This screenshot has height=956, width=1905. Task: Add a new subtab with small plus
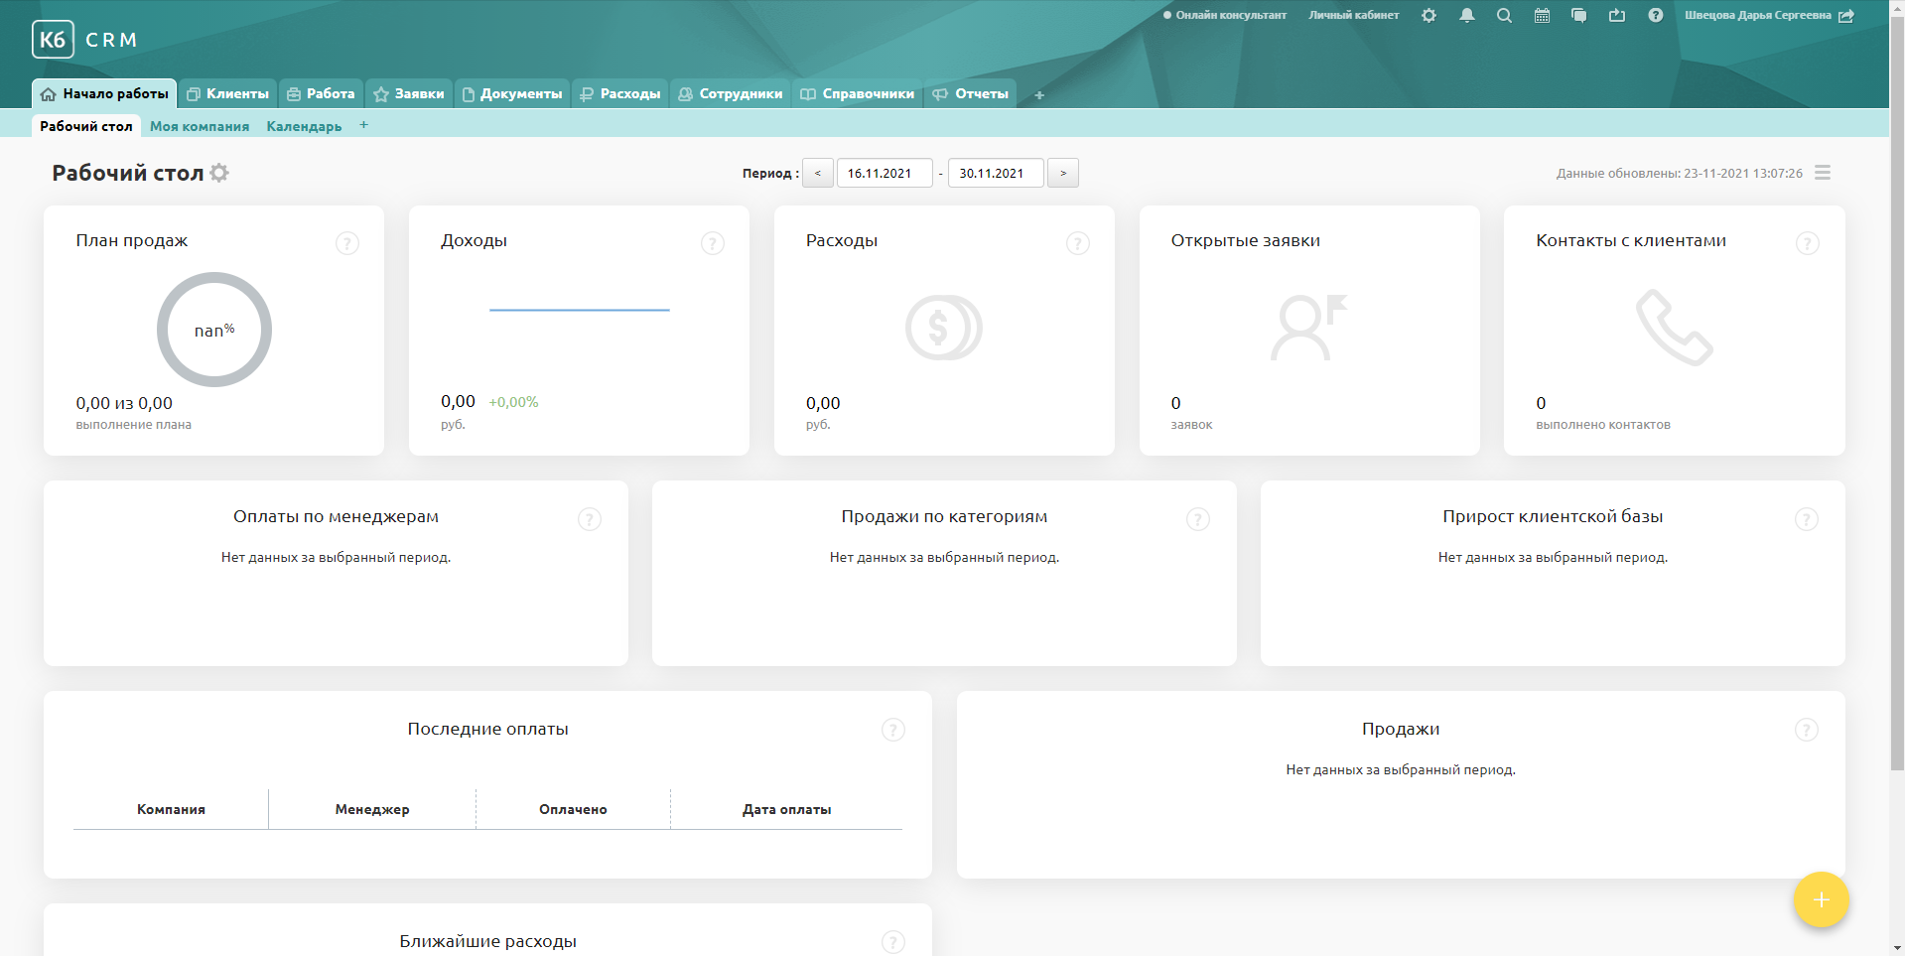pos(363,125)
